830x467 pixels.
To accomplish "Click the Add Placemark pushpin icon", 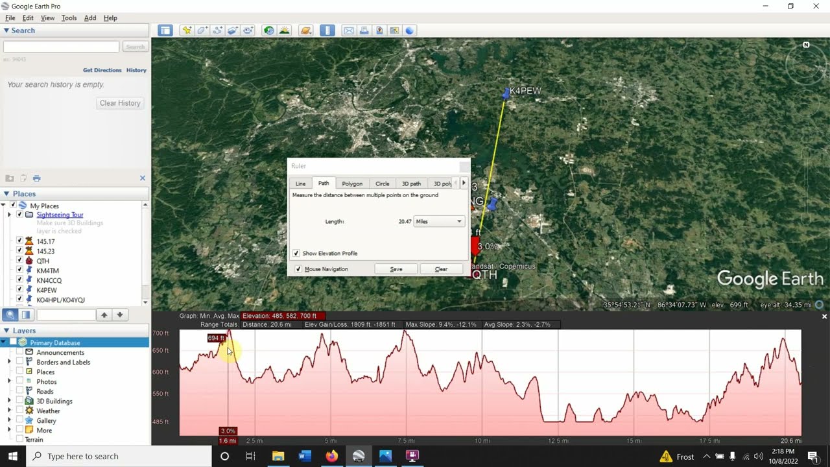I will (187, 30).
